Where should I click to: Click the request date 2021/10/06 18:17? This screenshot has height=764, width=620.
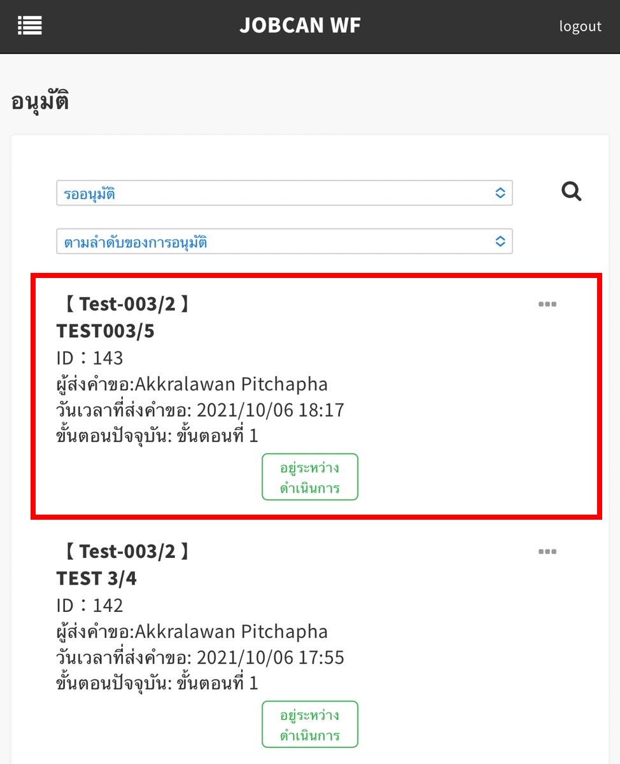coord(270,410)
